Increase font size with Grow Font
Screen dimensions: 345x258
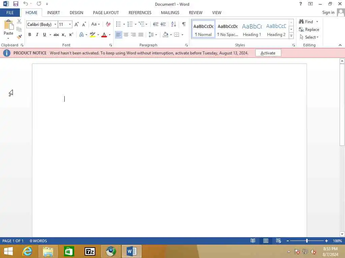click(x=76, y=24)
